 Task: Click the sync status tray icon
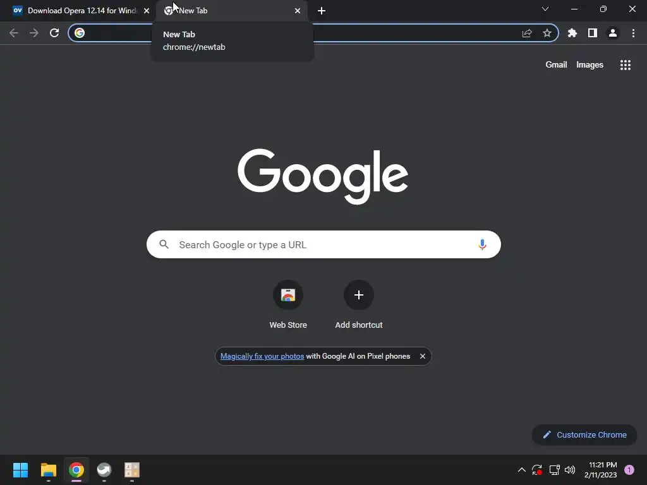point(537,470)
